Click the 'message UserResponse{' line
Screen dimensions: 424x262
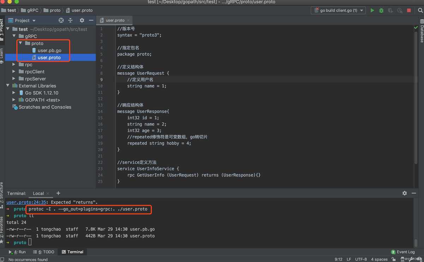point(143,111)
